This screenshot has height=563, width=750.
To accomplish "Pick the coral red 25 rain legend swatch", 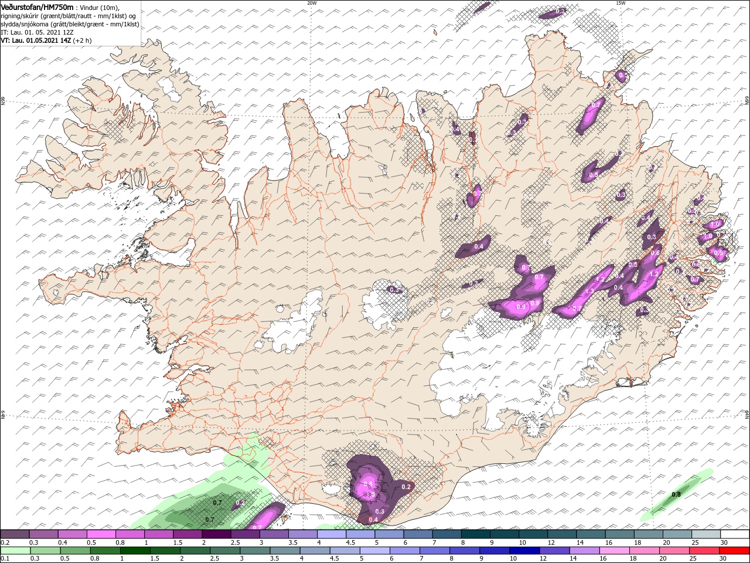I will click(x=704, y=551).
